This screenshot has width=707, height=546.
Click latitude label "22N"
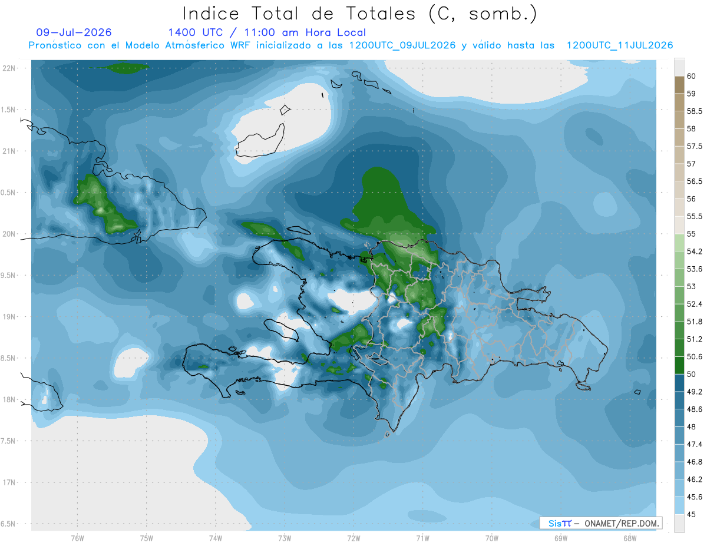pyautogui.click(x=9, y=68)
